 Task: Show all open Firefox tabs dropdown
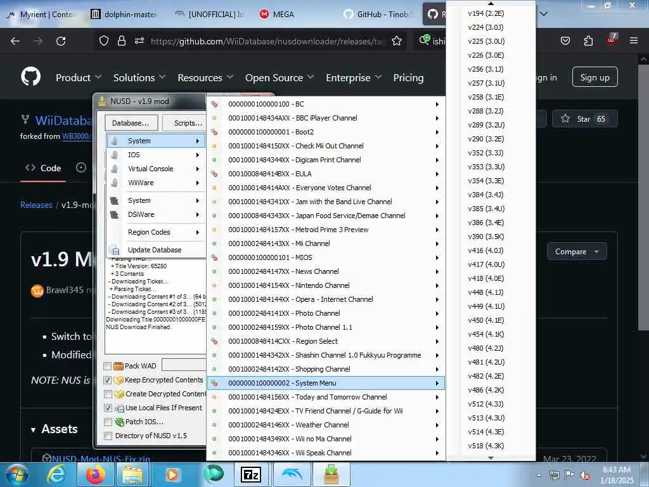544,14
